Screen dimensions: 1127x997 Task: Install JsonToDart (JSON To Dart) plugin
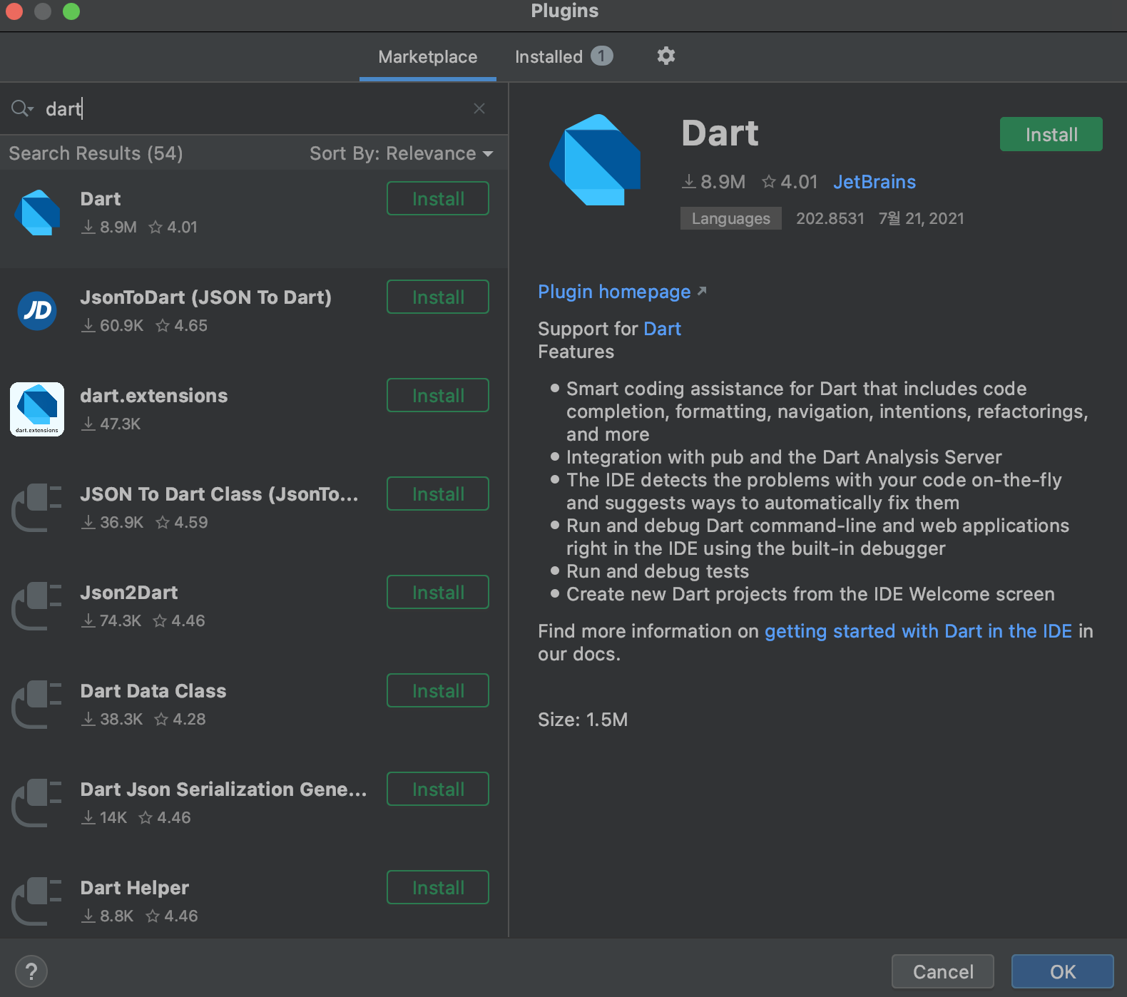tap(438, 297)
